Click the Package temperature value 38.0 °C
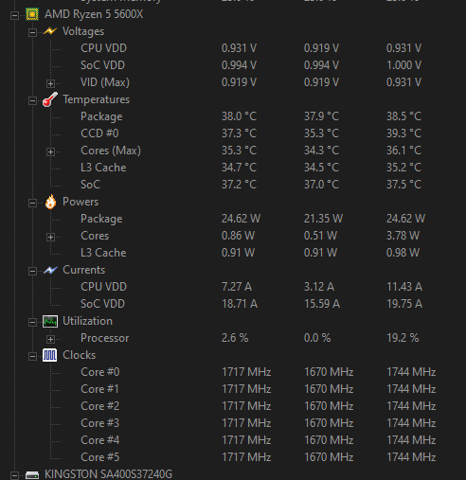Screen dimensions: 466x480 (239, 116)
